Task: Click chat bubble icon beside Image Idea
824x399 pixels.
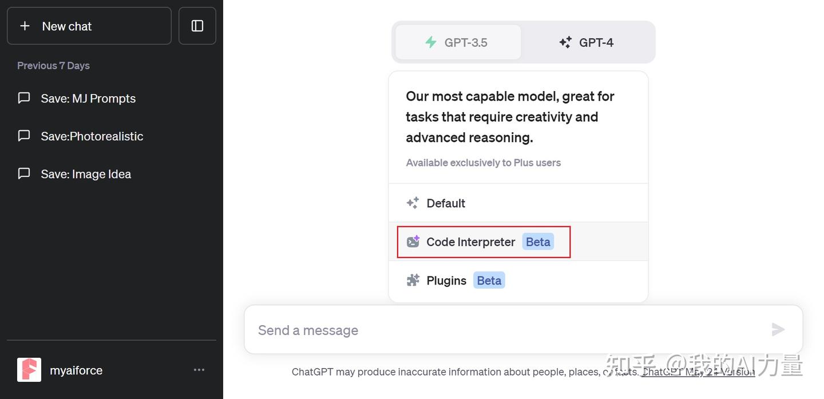Action: (x=24, y=173)
